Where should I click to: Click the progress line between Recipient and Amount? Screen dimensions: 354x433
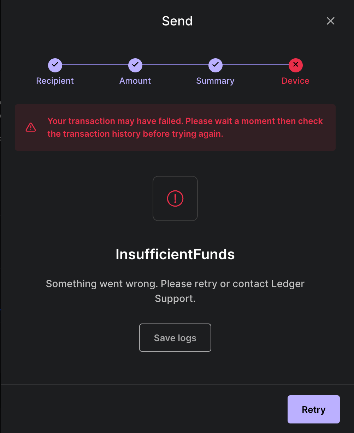[x=95, y=65]
